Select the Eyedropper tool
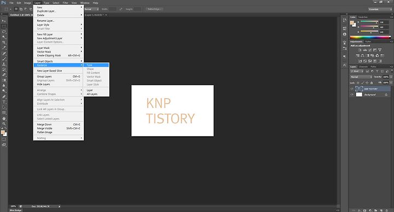 [x=4, y=48]
